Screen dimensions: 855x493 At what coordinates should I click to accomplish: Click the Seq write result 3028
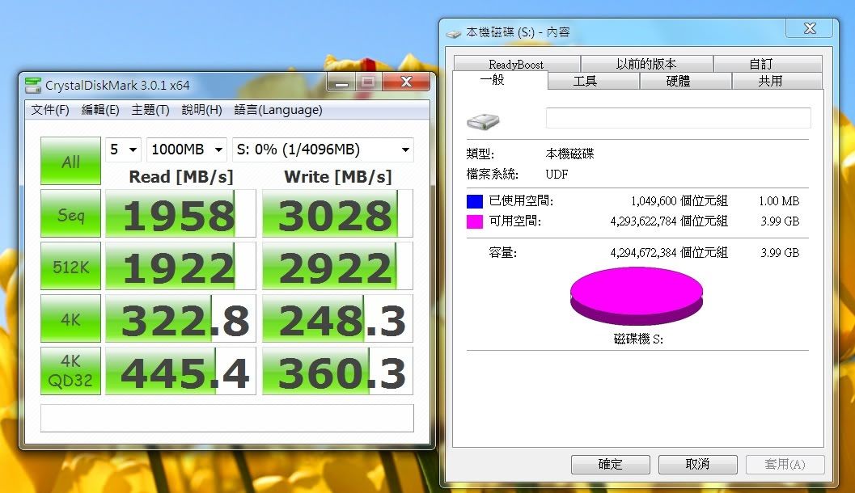tap(337, 213)
